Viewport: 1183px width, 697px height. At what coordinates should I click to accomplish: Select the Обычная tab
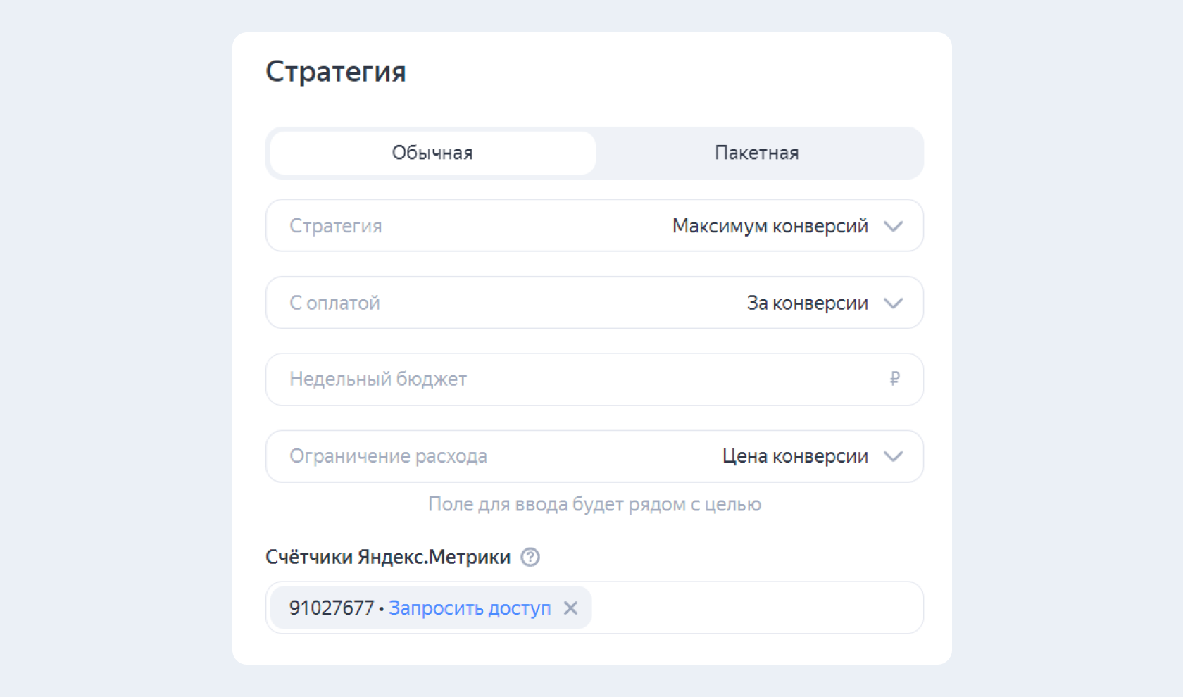point(432,153)
